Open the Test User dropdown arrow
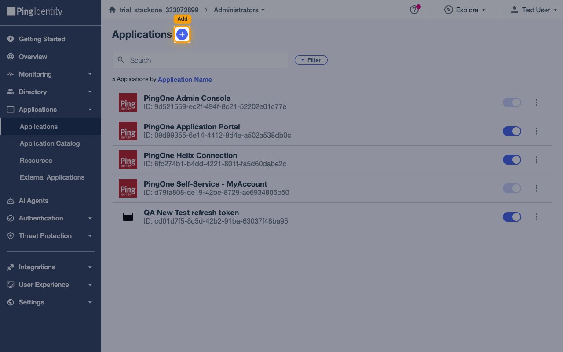The height and width of the screenshot is (352, 563). tap(555, 10)
